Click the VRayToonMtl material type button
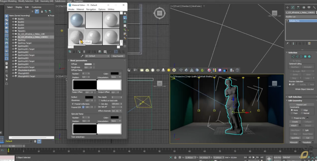This screenshot has width=317, height=161. point(118,56)
